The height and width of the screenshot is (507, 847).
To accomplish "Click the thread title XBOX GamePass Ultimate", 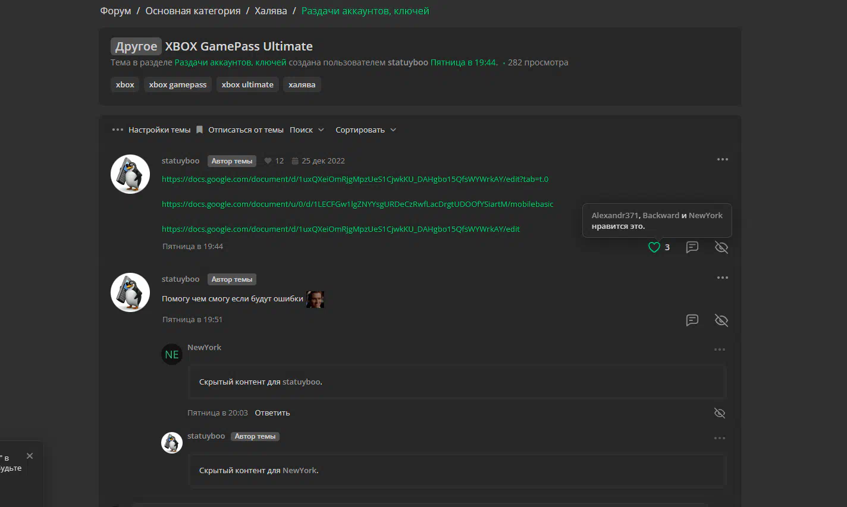I will pyautogui.click(x=239, y=46).
